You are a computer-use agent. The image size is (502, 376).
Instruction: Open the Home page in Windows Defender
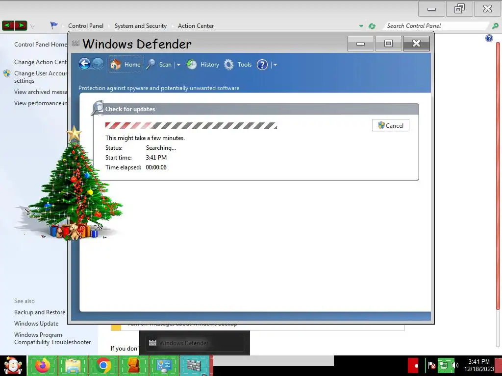point(125,64)
